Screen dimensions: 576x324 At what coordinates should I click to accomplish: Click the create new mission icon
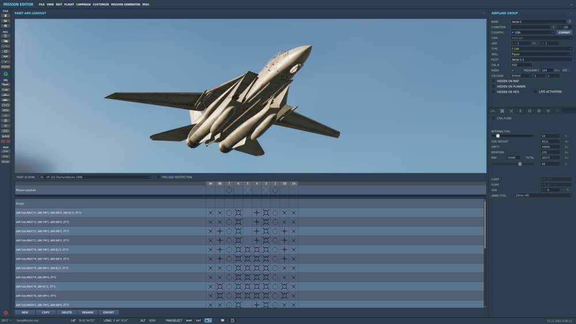tap(6, 16)
